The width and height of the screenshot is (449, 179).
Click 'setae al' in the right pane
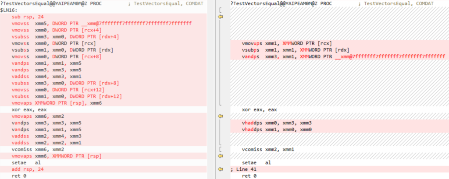point(257,162)
